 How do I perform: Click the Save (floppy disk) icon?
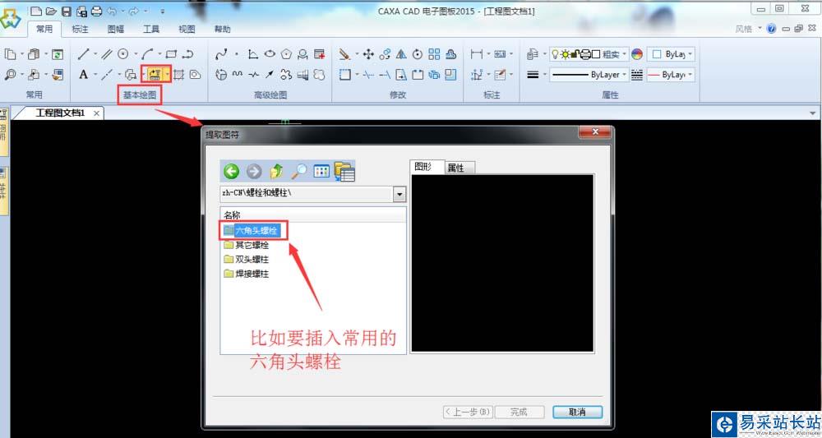coord(66,11)
